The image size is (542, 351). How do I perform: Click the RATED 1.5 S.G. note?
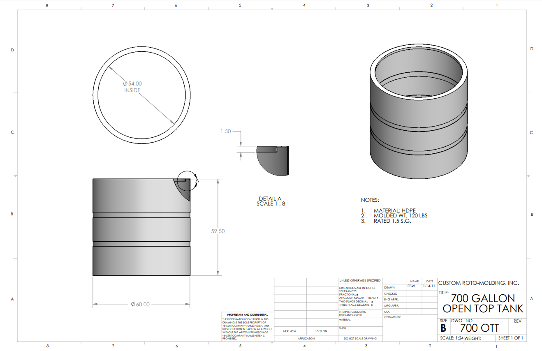(x=392, y=221)
